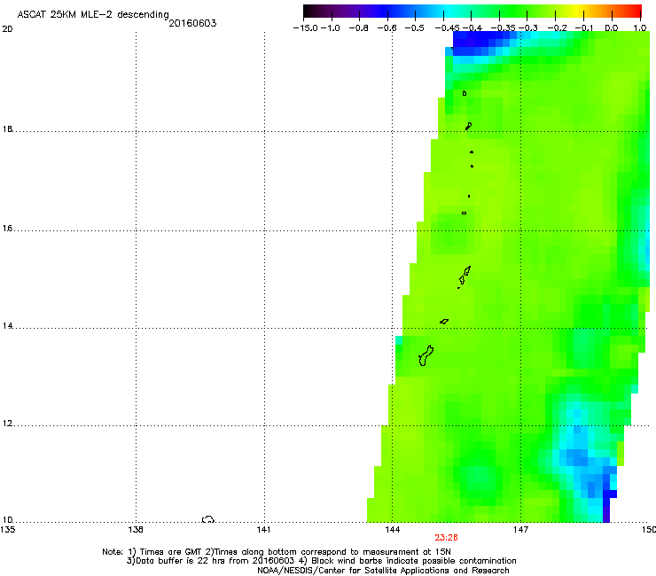Click the plot title "ASCAT 25KM MLE-2 descending"
The image size is (656, 576).
[x=93, y=15]
